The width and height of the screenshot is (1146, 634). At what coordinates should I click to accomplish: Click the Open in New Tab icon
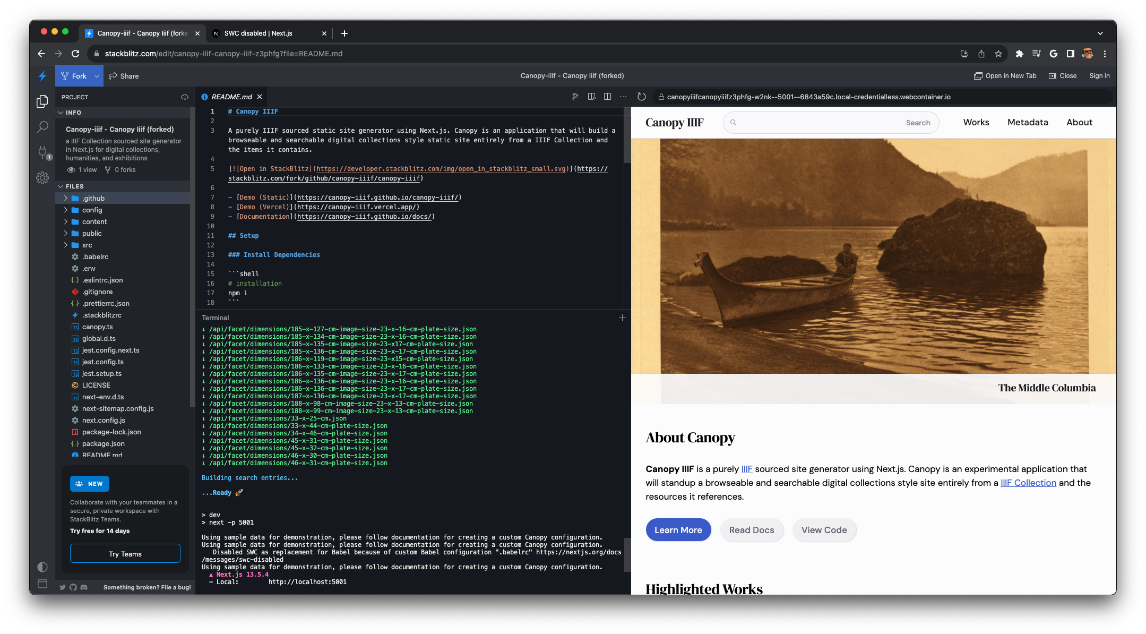click(x=978, y=76)
